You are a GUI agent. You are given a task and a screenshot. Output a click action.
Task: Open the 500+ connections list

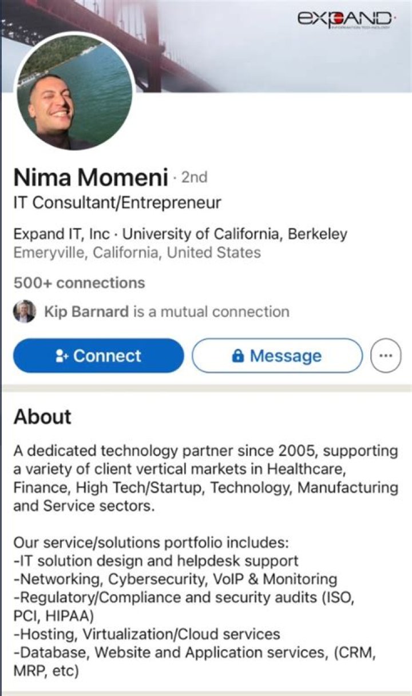(x=79, y=283)
